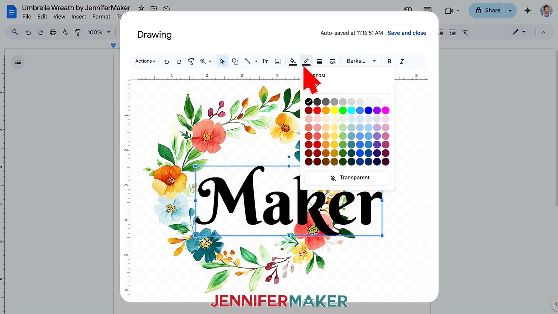Screen dimensions: 558x314
Task: Start a meeting via camera icon
Action: coord(449,11)
